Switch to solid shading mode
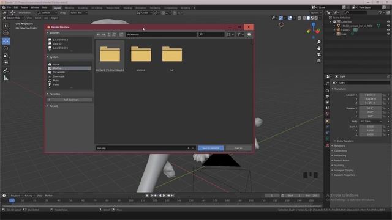Viewport: 392px width, 220px height. pyautogui.click(x=308, y=18)
